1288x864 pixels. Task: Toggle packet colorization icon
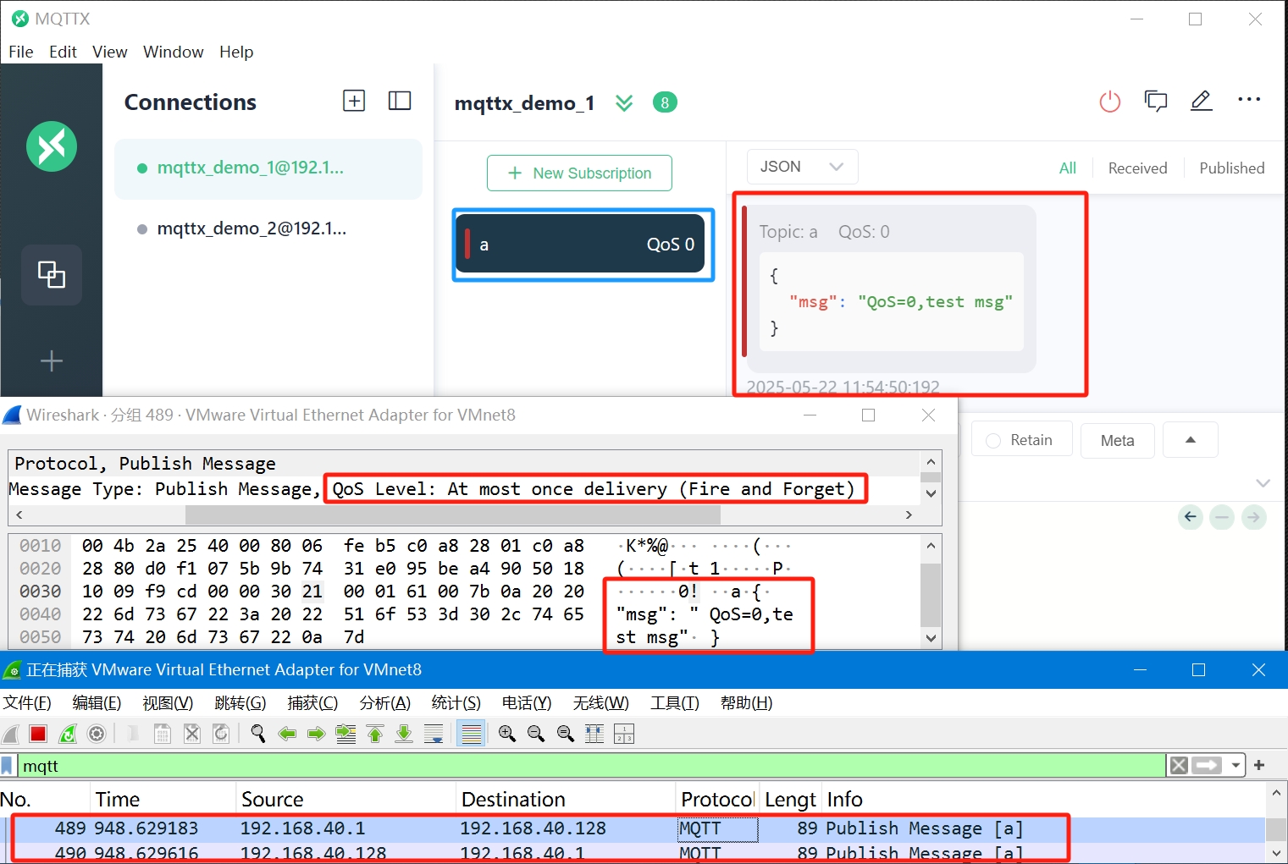point(471,734)
